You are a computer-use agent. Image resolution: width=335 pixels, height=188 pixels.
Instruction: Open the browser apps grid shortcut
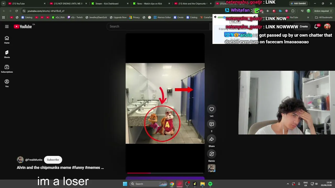point(3,17)
